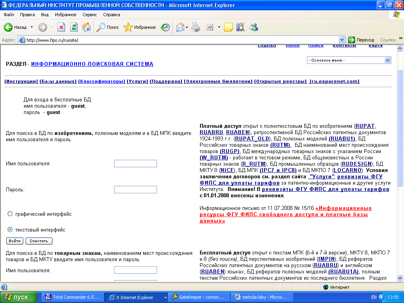Screen dimensions: 404x303
Task: Refresh the page with green arrows icon
Action: coord(74,27)
